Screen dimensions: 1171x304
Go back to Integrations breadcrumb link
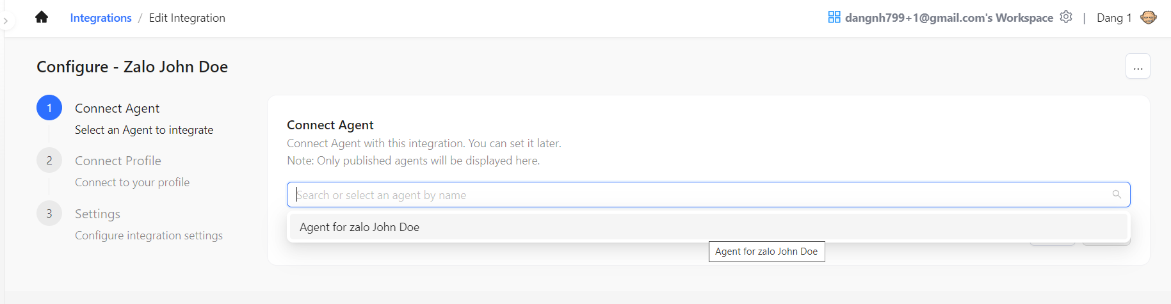pos(101,18)
